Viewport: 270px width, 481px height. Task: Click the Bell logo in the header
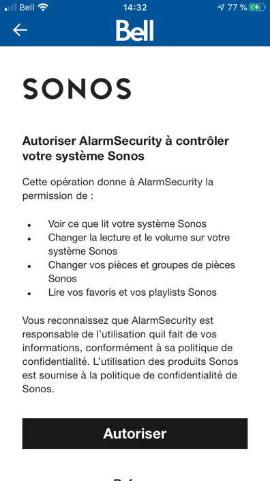click(x=135, y=30)
